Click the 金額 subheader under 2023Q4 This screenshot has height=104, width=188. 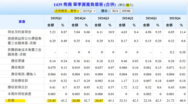[x=169, y=25]
